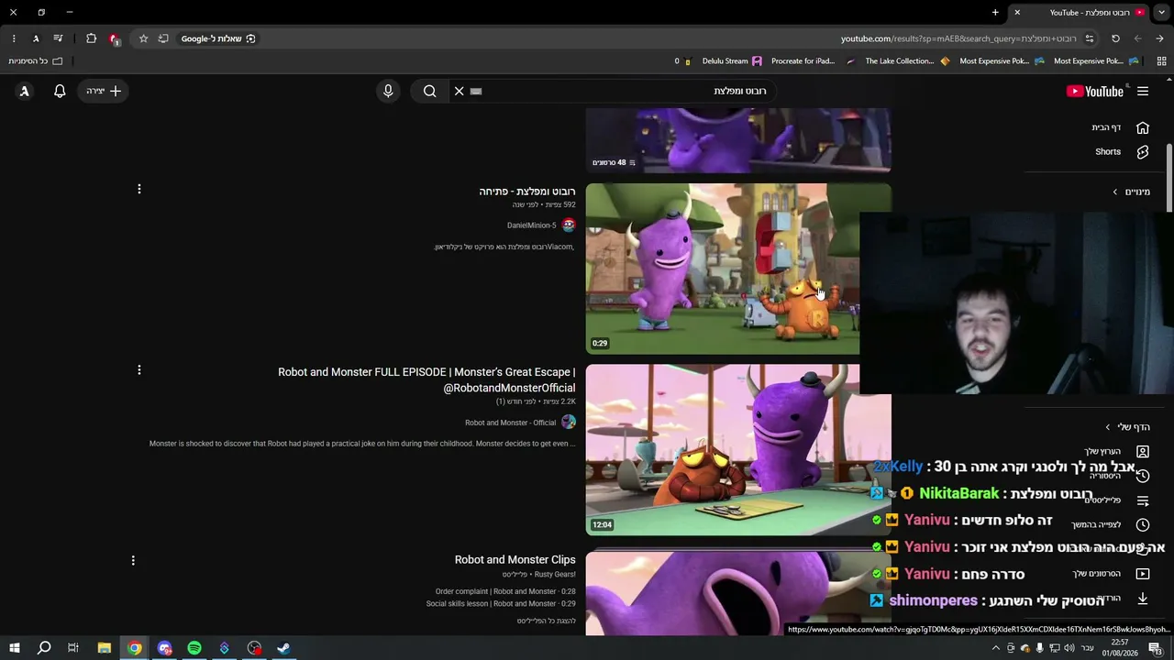Viewport: 1174px width, 660px height.
Task: Click the site information icon in address bar
Action: tap(1089, 38)
